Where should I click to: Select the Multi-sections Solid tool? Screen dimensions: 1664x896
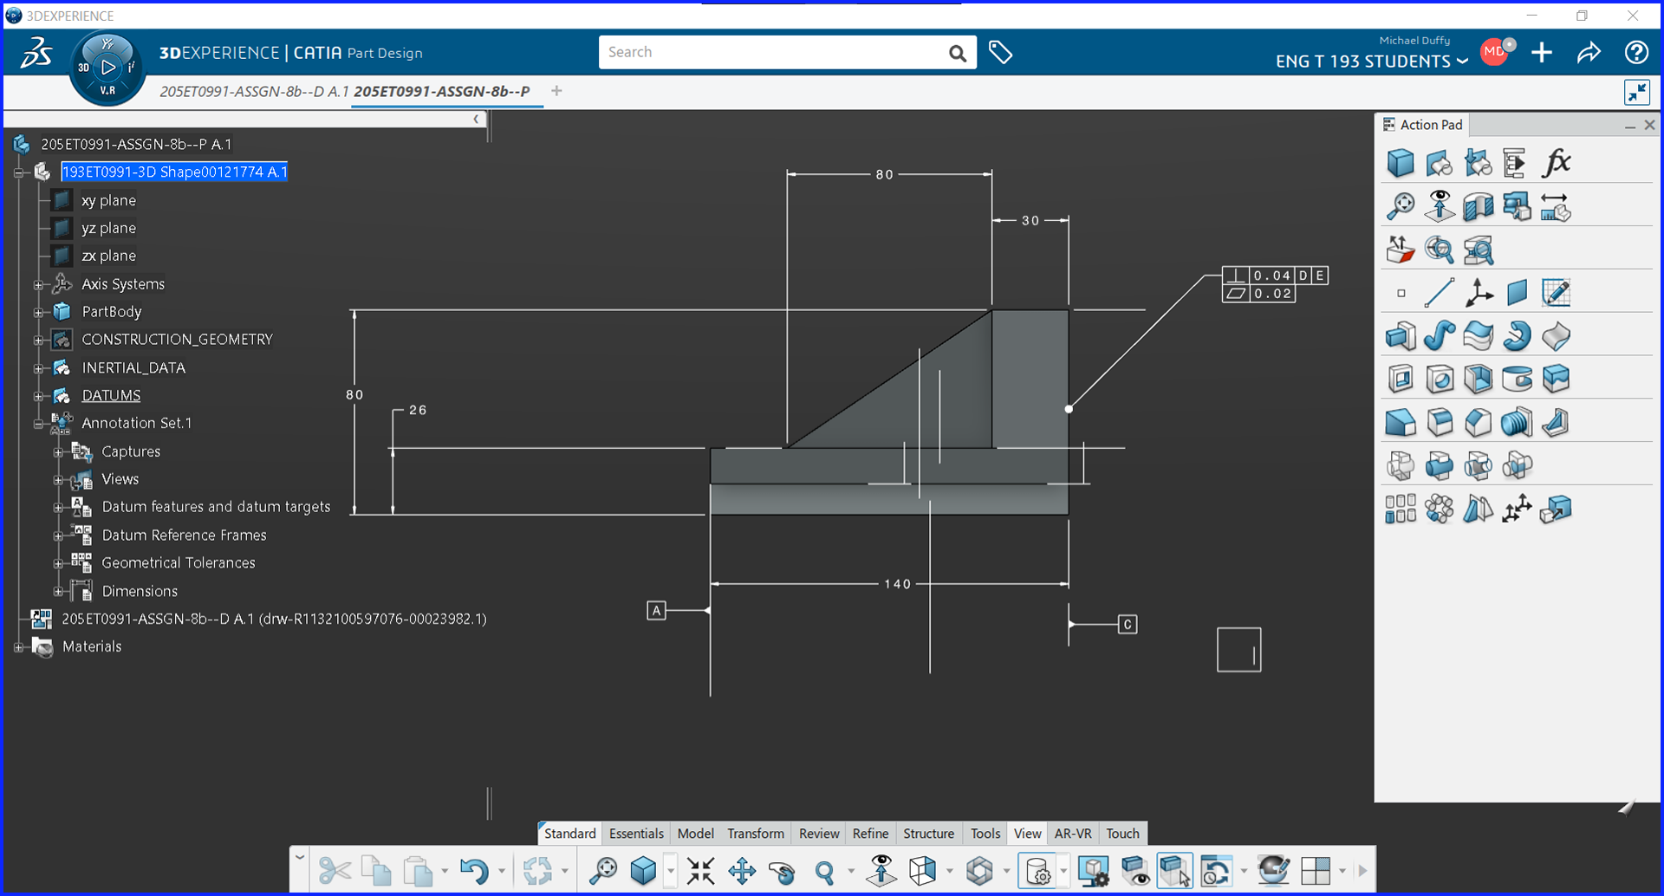click(x=1478, y=336)
